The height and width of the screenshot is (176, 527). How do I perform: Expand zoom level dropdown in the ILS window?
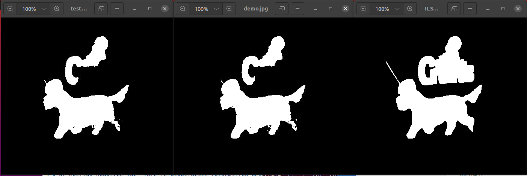pos(397,9)
